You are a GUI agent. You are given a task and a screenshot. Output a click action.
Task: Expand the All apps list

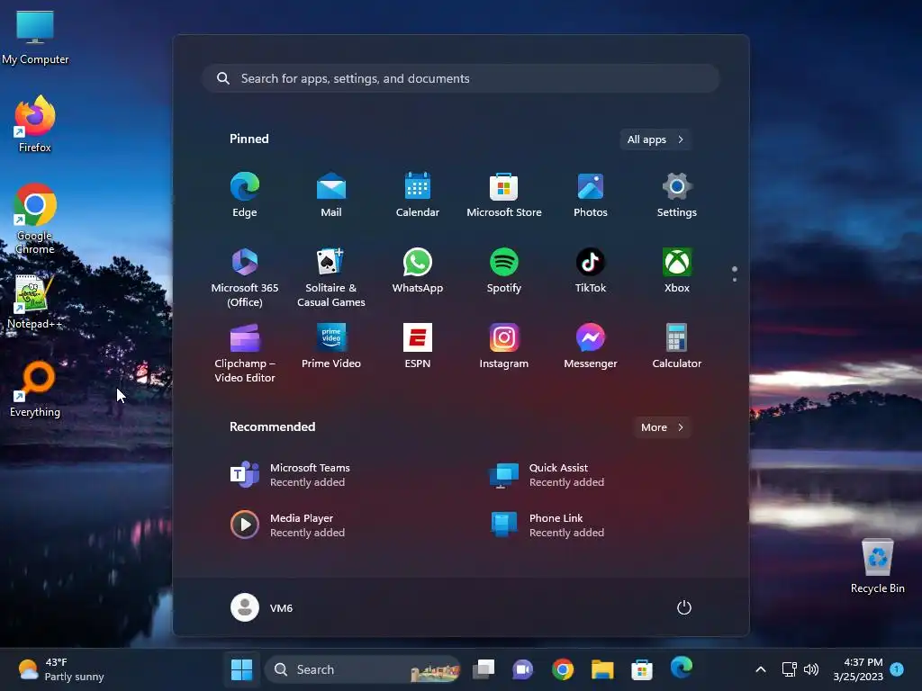pyautogui.click(x=655, y=139)
